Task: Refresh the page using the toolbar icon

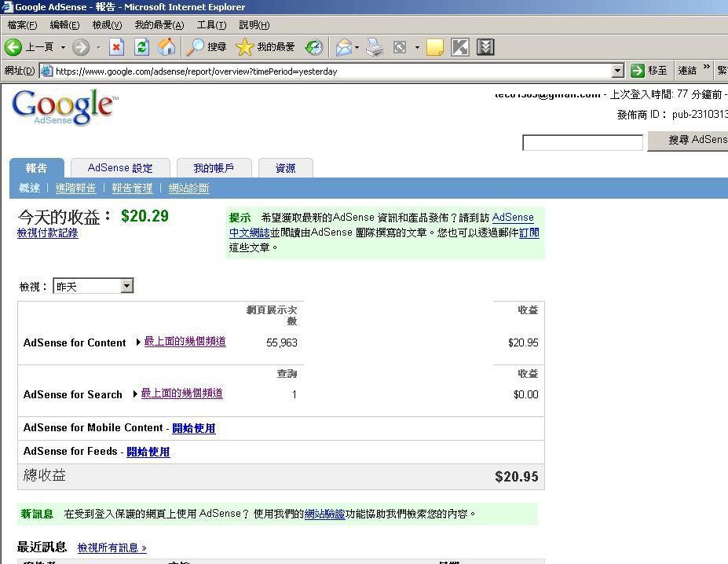Action: pos(141,47)
